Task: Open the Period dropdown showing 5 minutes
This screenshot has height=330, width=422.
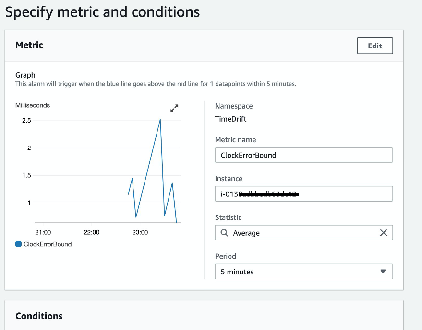Action: tap(303, 272)
